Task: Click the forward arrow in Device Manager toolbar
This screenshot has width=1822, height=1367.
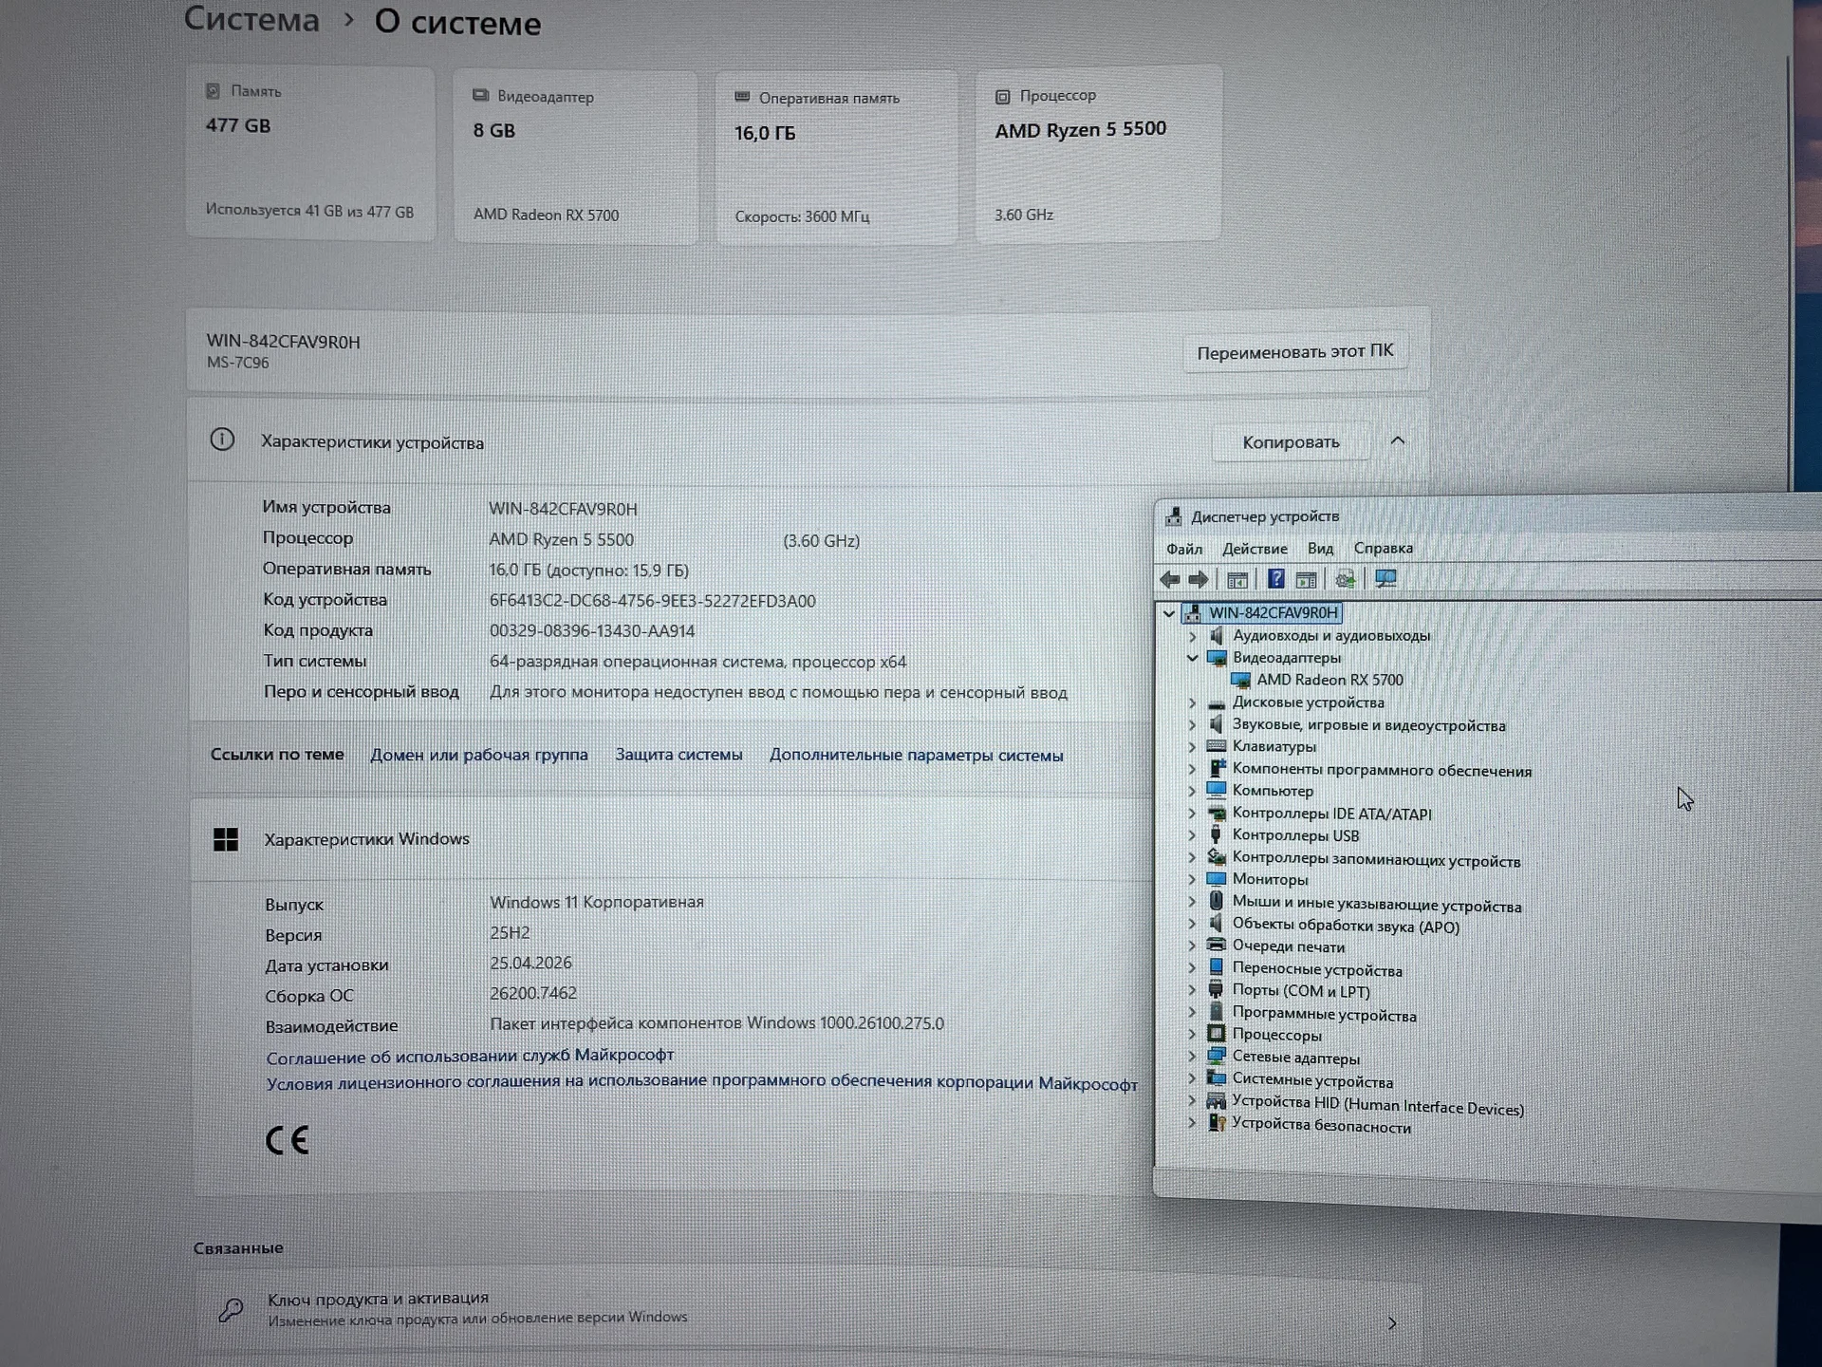Action: tap(1199, 579)
